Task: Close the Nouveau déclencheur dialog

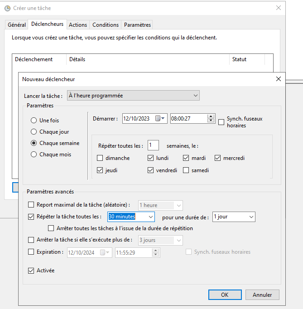Action: point(279,79)
